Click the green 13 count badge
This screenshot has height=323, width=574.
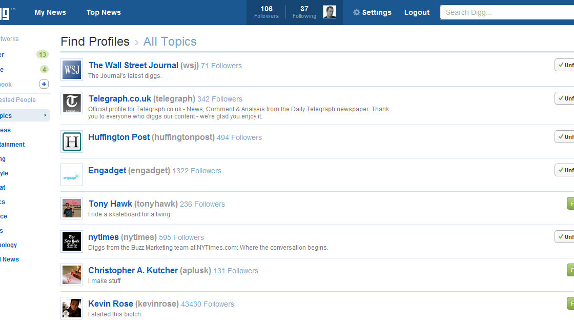click(43, 54)
